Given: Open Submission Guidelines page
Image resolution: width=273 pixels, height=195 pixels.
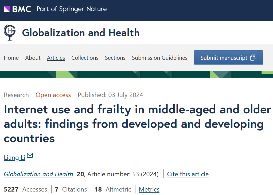Looking at the screenshot, I should tap(160, 58).
